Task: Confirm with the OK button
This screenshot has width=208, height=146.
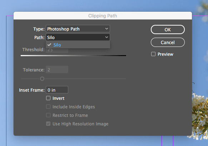Action: (168, 29)
